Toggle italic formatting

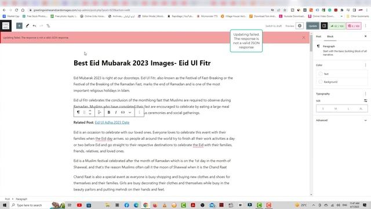[x=116, y=112]
